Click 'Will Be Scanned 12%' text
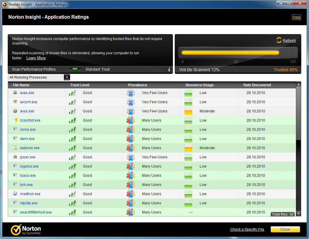This screenshot has width=309, height=239. click(199, 70)
